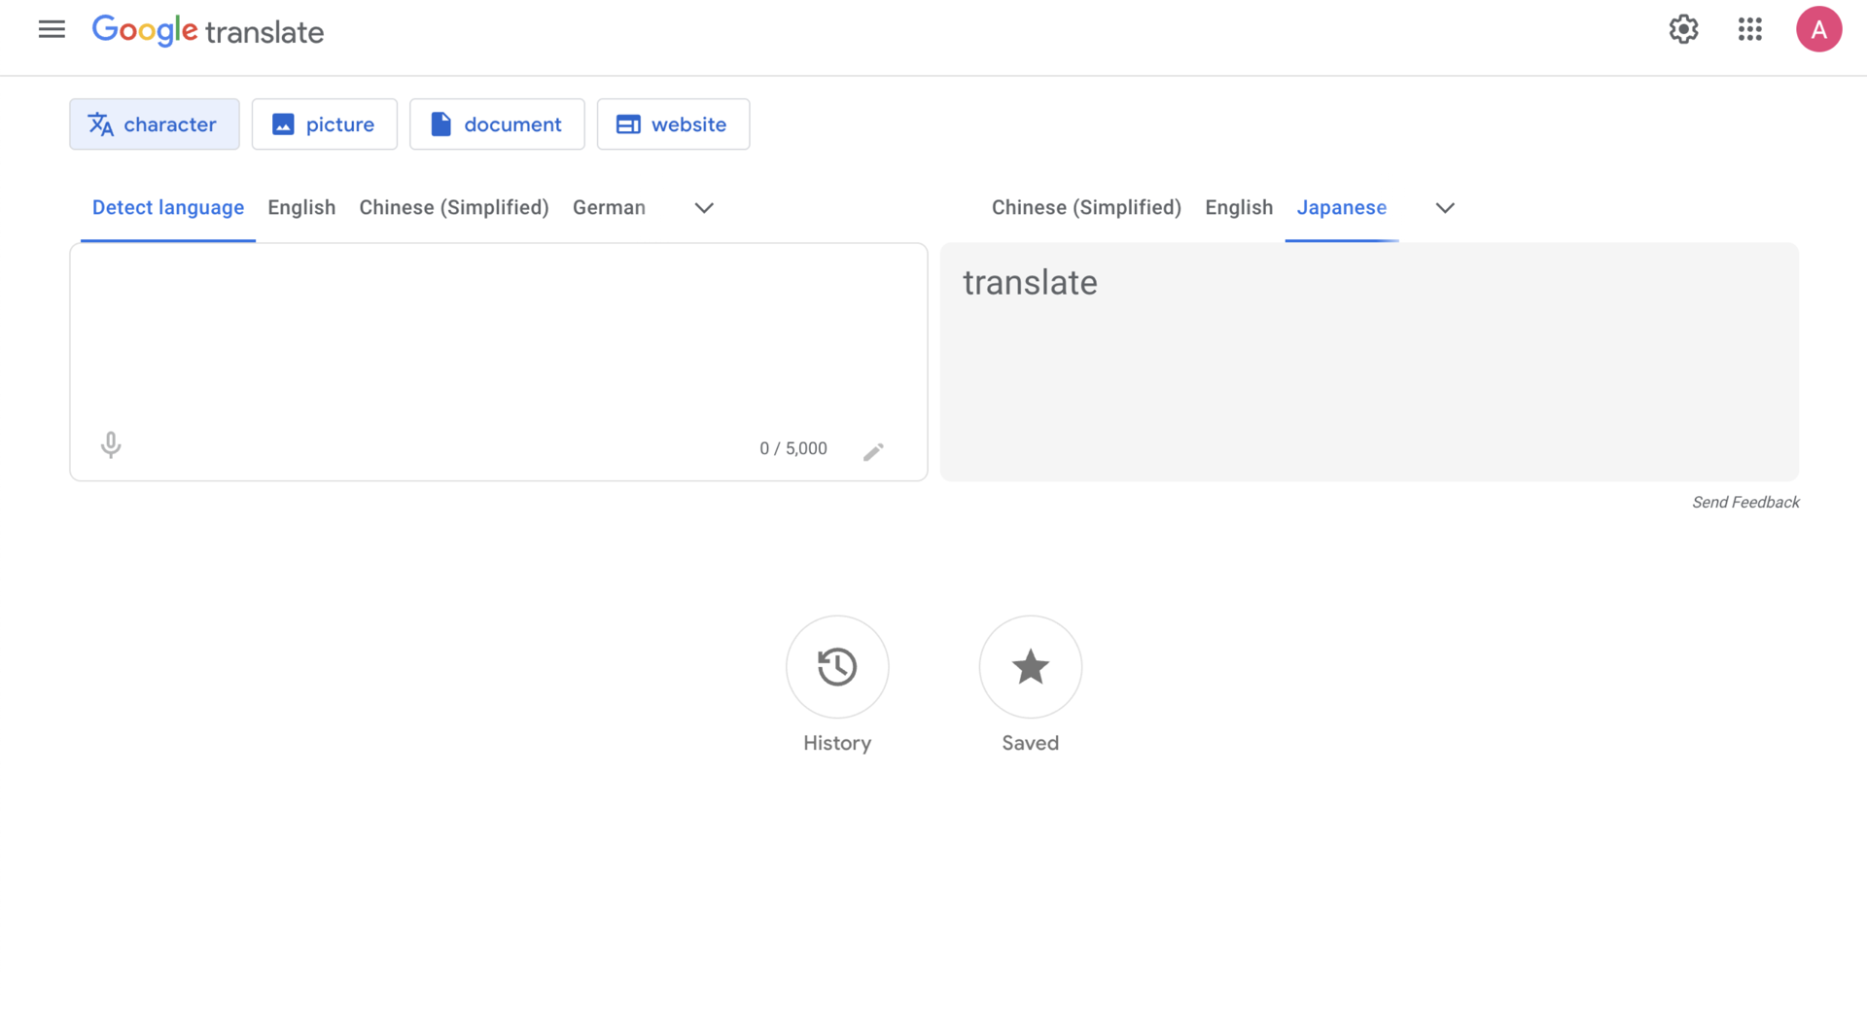This screenshot has width=1867, height=1021.
Task: Open Saved translations star
Action: pyautogui.click(x=1030, y=686)
